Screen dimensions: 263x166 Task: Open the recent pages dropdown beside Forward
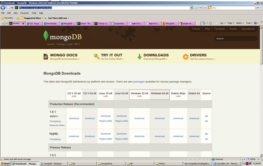click(x=12, y=8)
